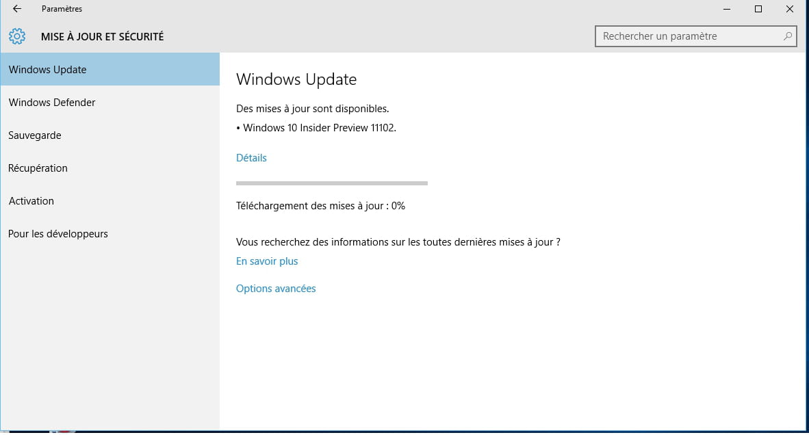Click 'Téléchargement des mises à jour : 0%'

coord(320,206)
